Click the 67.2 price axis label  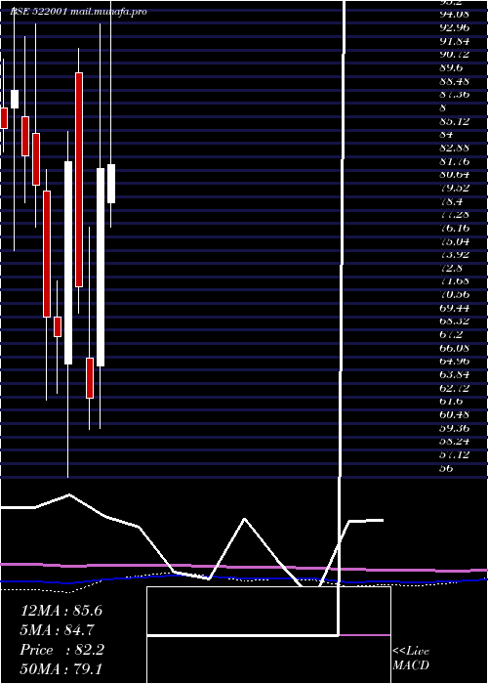pos(451,335)
